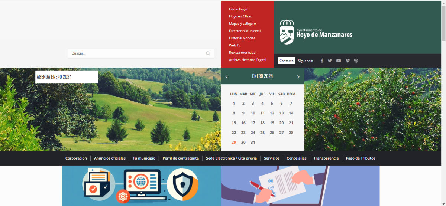This screenshot has height=206, width=446.
Task: Open the Concejalías menu item
Action: click(296, 158)
